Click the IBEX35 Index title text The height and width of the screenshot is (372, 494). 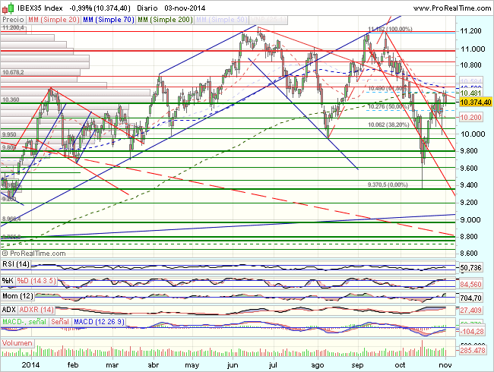click(40, 8)
